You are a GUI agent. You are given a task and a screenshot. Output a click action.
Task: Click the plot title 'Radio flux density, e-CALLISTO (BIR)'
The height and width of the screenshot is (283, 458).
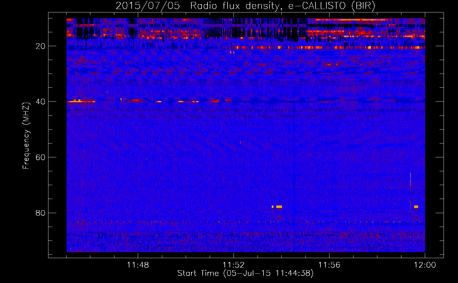(282, 6)
